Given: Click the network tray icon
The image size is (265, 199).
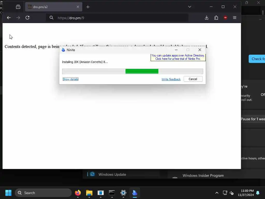Looking at the screenshot, I should [x=225, y=193].
